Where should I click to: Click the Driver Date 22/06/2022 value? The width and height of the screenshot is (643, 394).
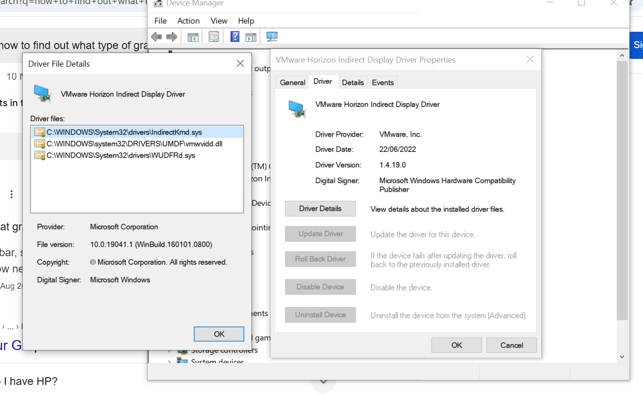pos(398,149)
